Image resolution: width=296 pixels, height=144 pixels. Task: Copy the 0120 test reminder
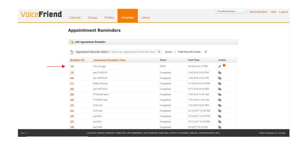(220, 106)
